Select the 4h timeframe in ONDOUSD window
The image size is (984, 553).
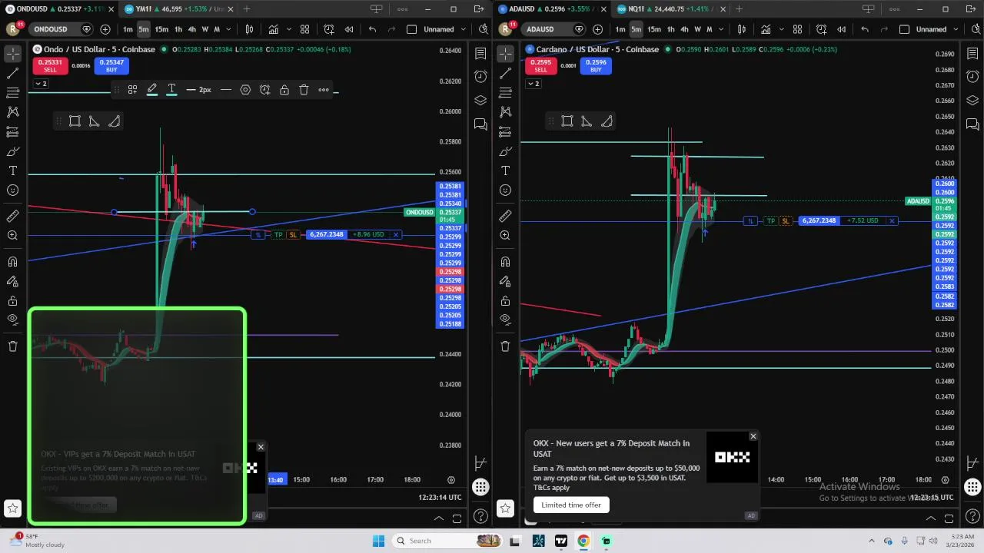pos(192,29)
